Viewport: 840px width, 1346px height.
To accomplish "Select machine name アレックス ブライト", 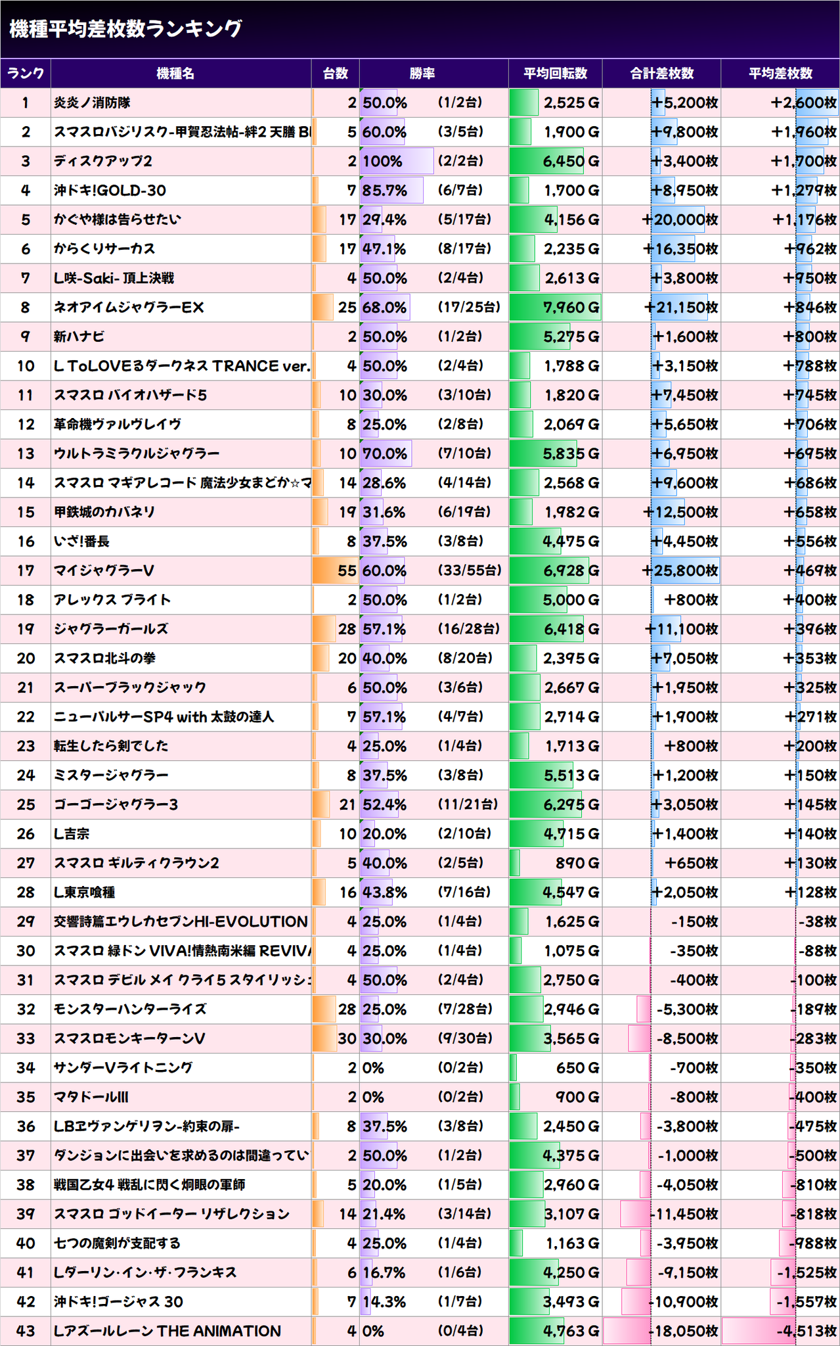I will pyautogui.click(x=112, y=600).
